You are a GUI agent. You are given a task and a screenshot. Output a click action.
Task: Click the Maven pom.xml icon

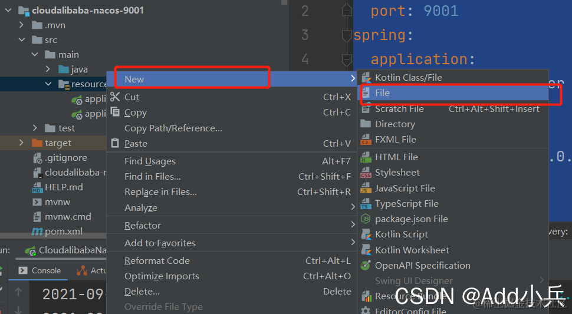coord(37,232)
